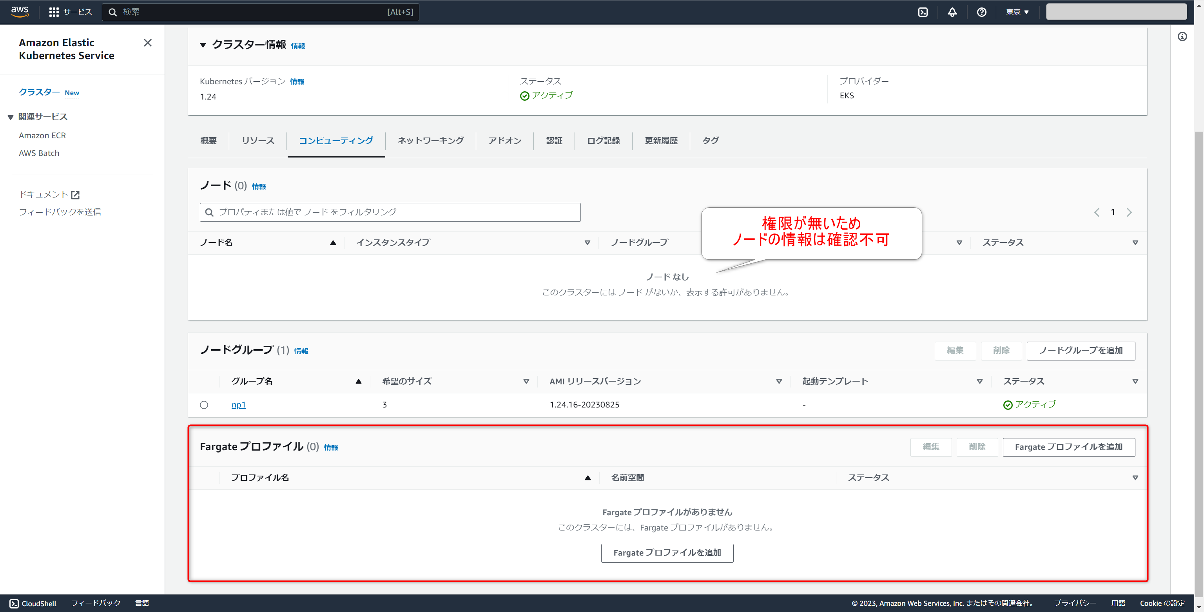Open the np1 node group link
The image size is (1204, 612).
[238, 405]
